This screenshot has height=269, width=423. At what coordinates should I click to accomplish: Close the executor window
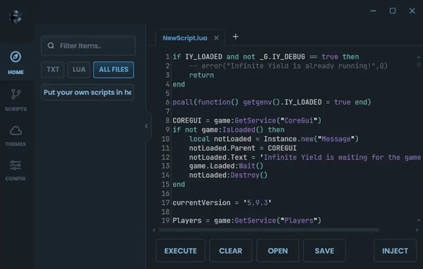[412, 11]
